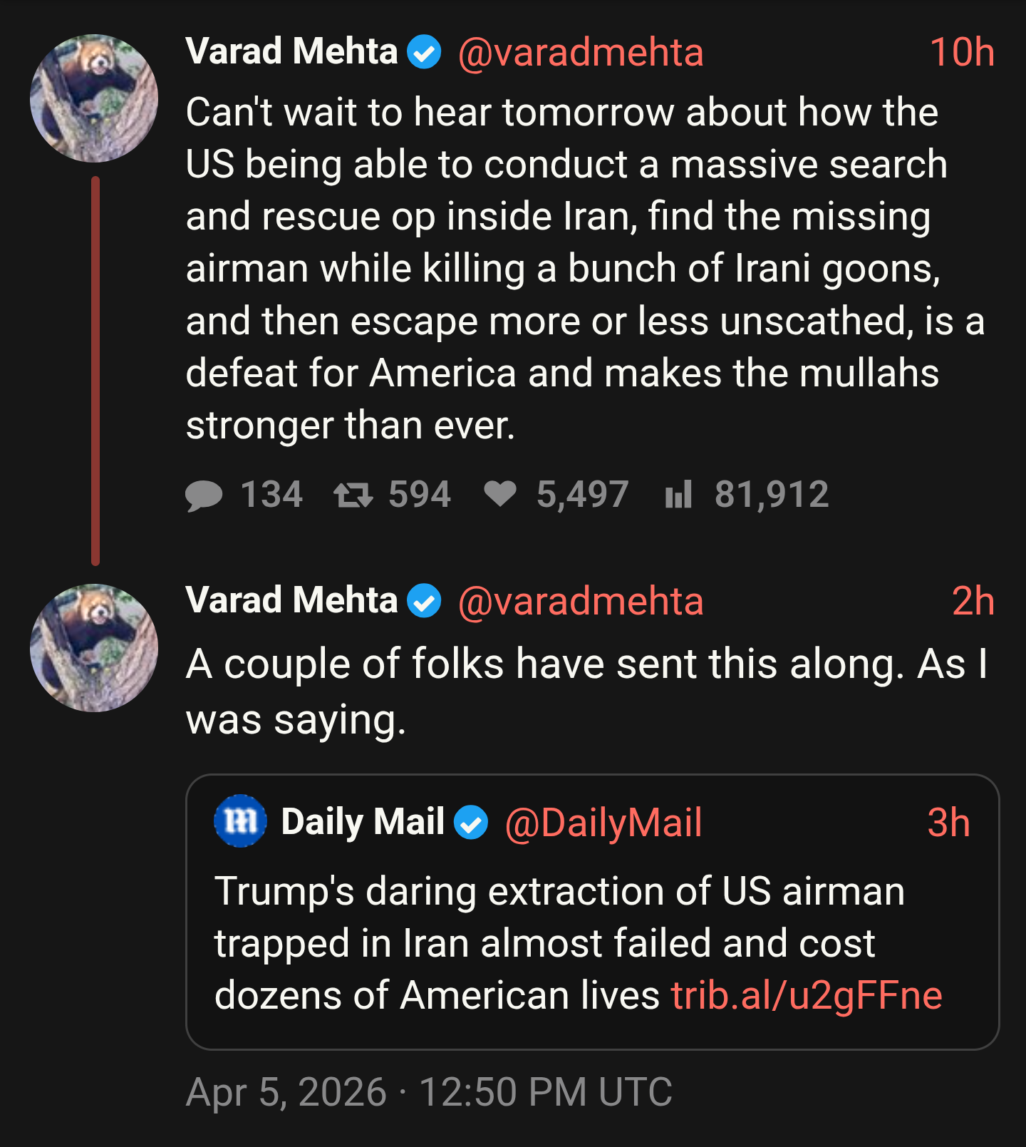The image size is (1026, 1147).
Task: Click the quoted tweet's 3h timestamp
Action: pos(948,823)
